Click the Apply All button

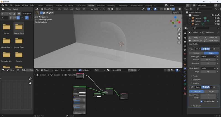point(196,38)
